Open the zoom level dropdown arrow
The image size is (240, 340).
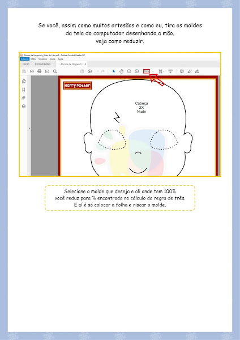point(153,71)
